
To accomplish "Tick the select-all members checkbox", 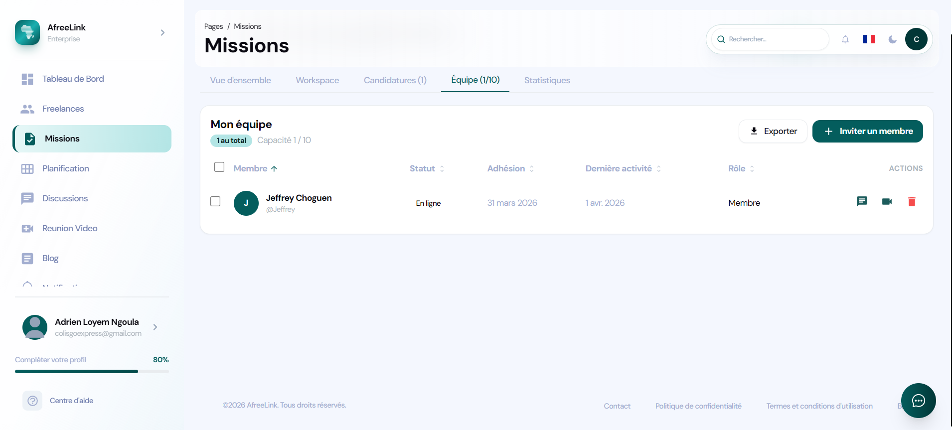I will (x=219, y=167).
